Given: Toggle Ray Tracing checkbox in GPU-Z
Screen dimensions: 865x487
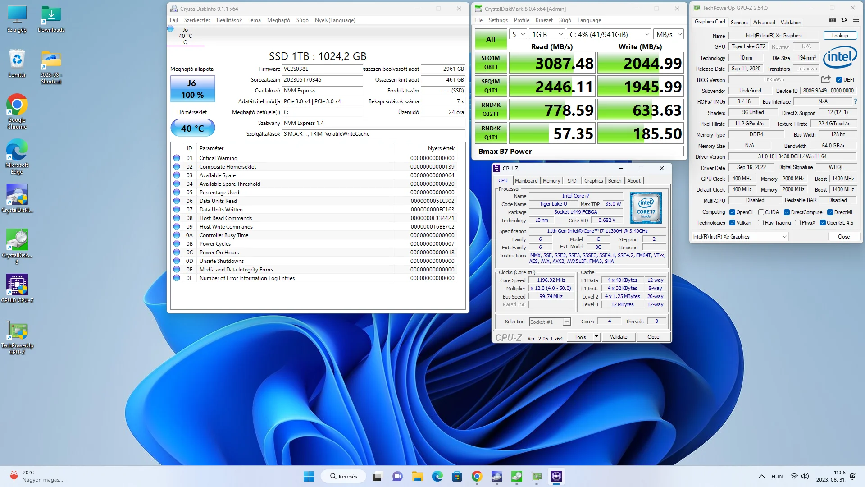Looking at the screenshot, I should (760, 223).
